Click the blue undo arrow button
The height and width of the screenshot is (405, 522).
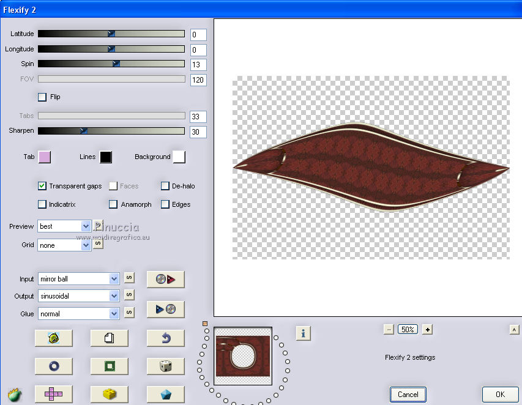pos(165,338)
